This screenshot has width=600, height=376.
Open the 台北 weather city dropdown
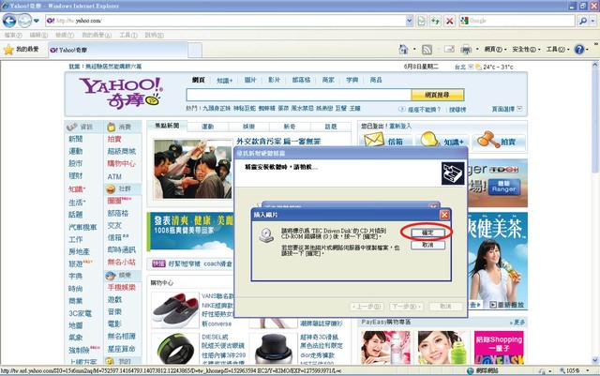(471, 67)
